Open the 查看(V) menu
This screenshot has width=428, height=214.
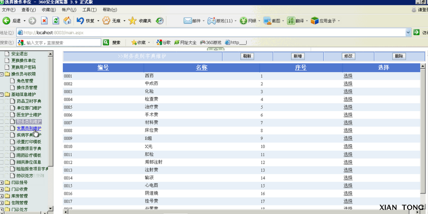pos(29,10)
